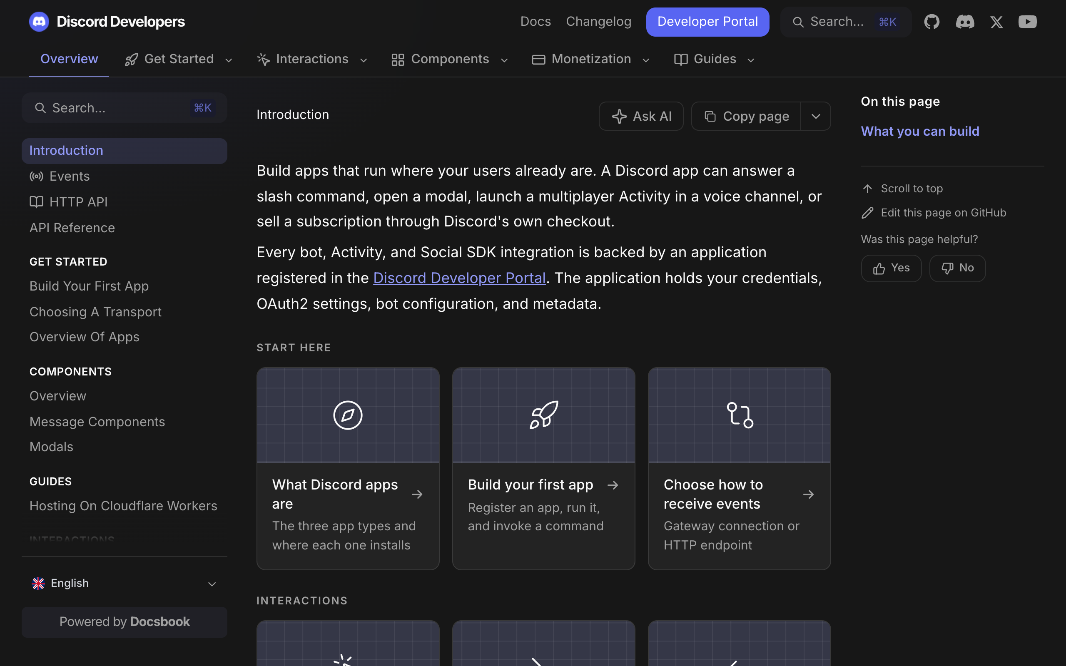Expand the Components nav dropdown chevron
This screenshot has height=666, width=1066.
point(504,60)
